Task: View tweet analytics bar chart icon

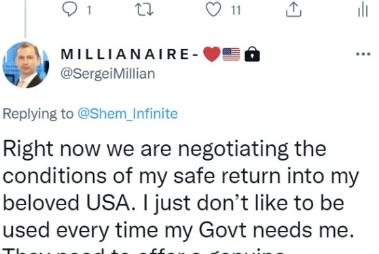Action: tap(363, 10)
